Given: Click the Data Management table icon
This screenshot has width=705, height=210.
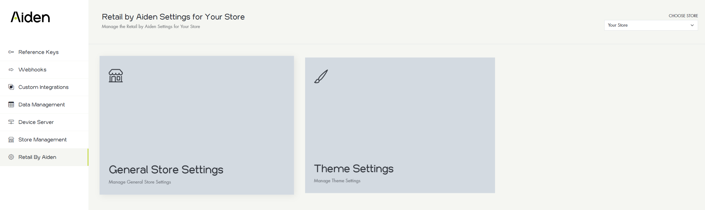Looking at the screenshot, I should pos(11,105).
